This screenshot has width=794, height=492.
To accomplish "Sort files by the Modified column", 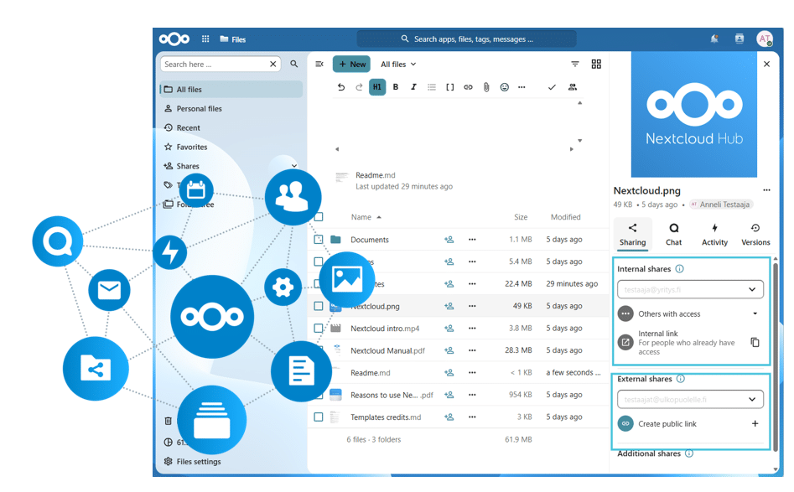I will (x=566, y=217).
